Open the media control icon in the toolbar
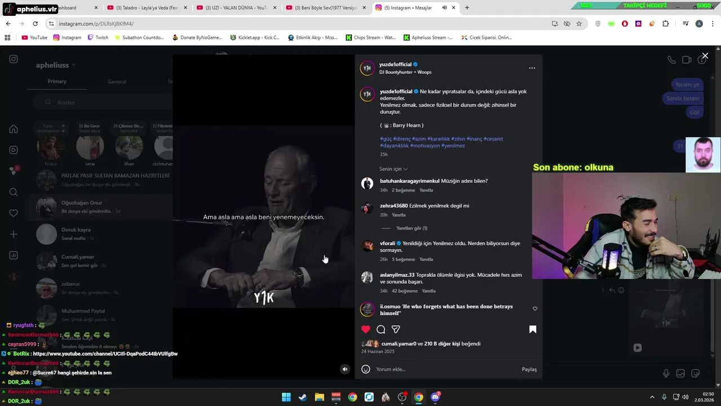 (686, 24)
